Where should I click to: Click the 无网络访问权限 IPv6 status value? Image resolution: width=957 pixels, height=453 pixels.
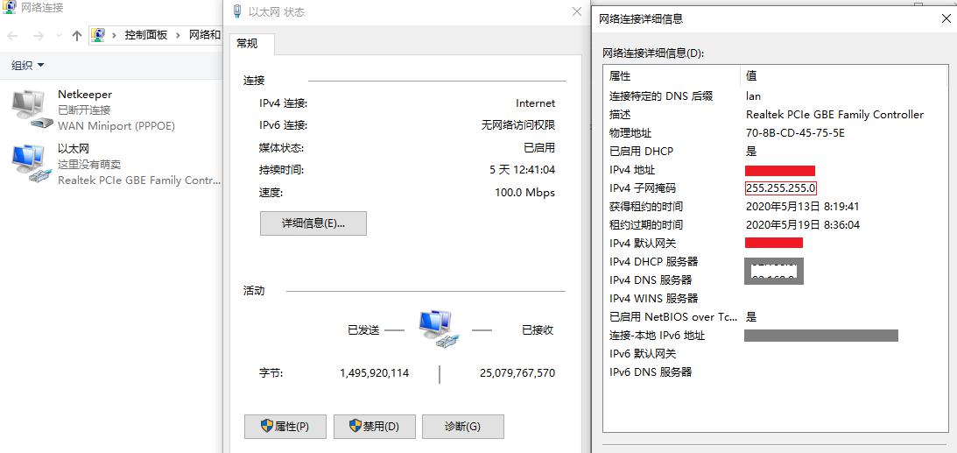[x=518, y=125]
